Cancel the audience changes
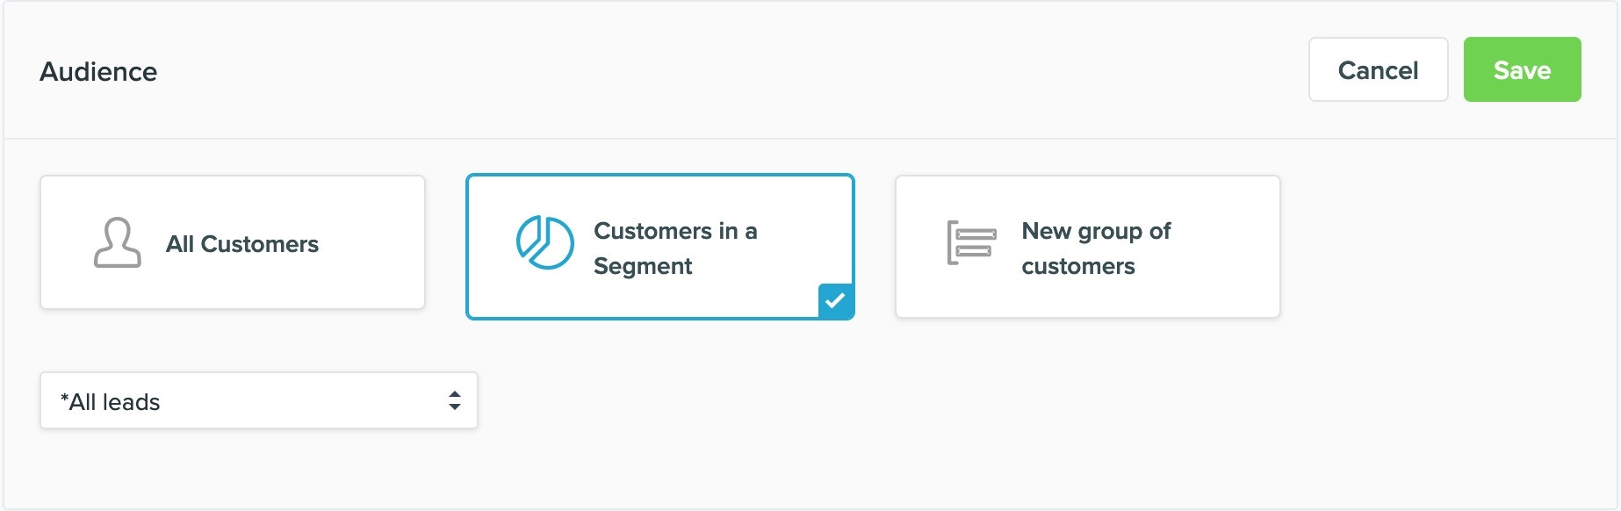Viewport: 1621px width, 511px height. click(x=1377, y=69)
